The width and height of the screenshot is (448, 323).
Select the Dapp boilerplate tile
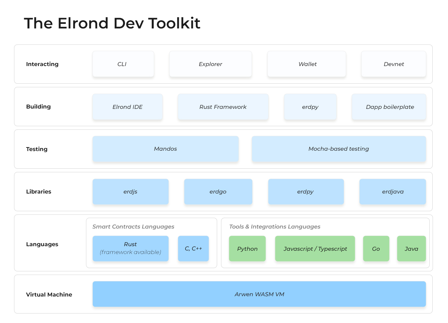click(389, 107)
